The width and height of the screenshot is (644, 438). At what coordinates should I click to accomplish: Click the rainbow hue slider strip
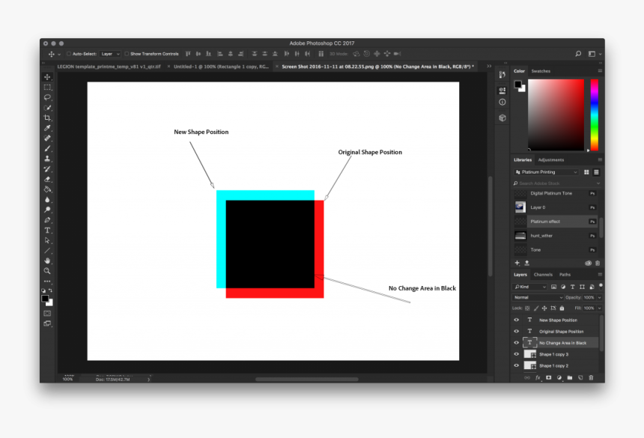pos(595,112)
